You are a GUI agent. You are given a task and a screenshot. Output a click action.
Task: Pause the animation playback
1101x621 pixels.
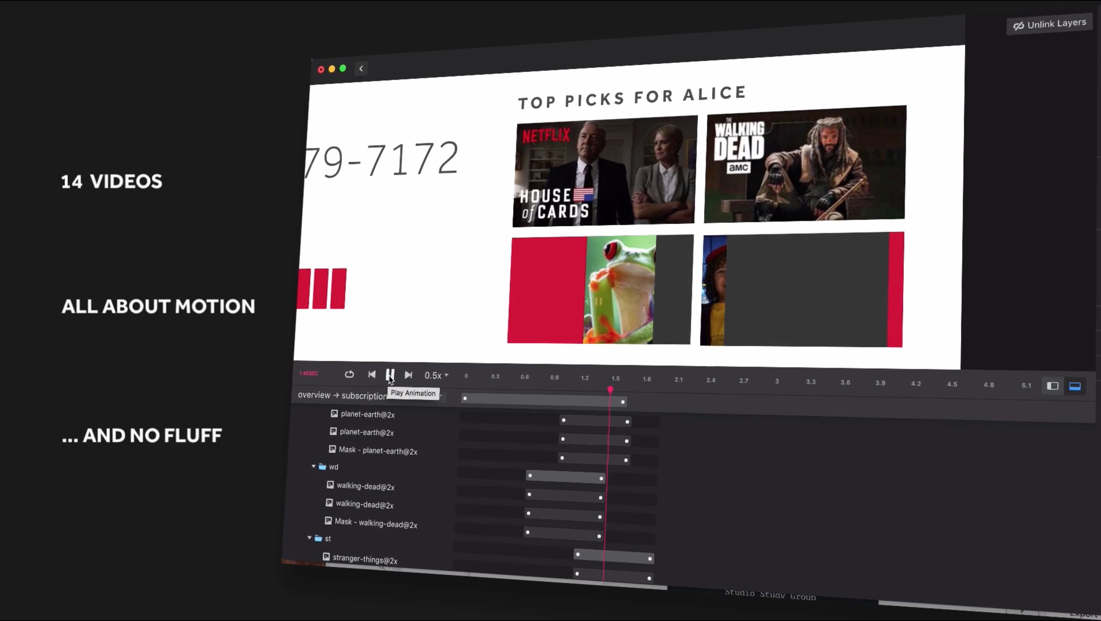point(390,375)
